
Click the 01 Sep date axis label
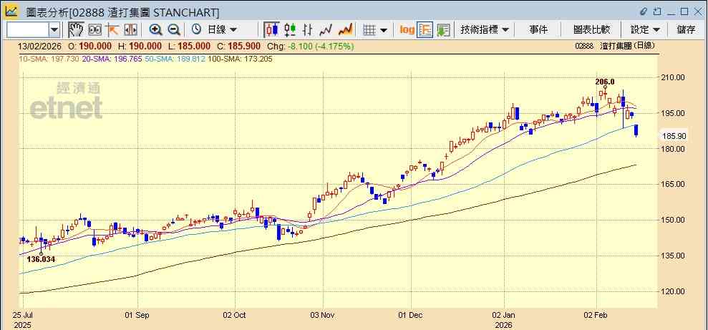pyautogui.click(x=137, y=315)
